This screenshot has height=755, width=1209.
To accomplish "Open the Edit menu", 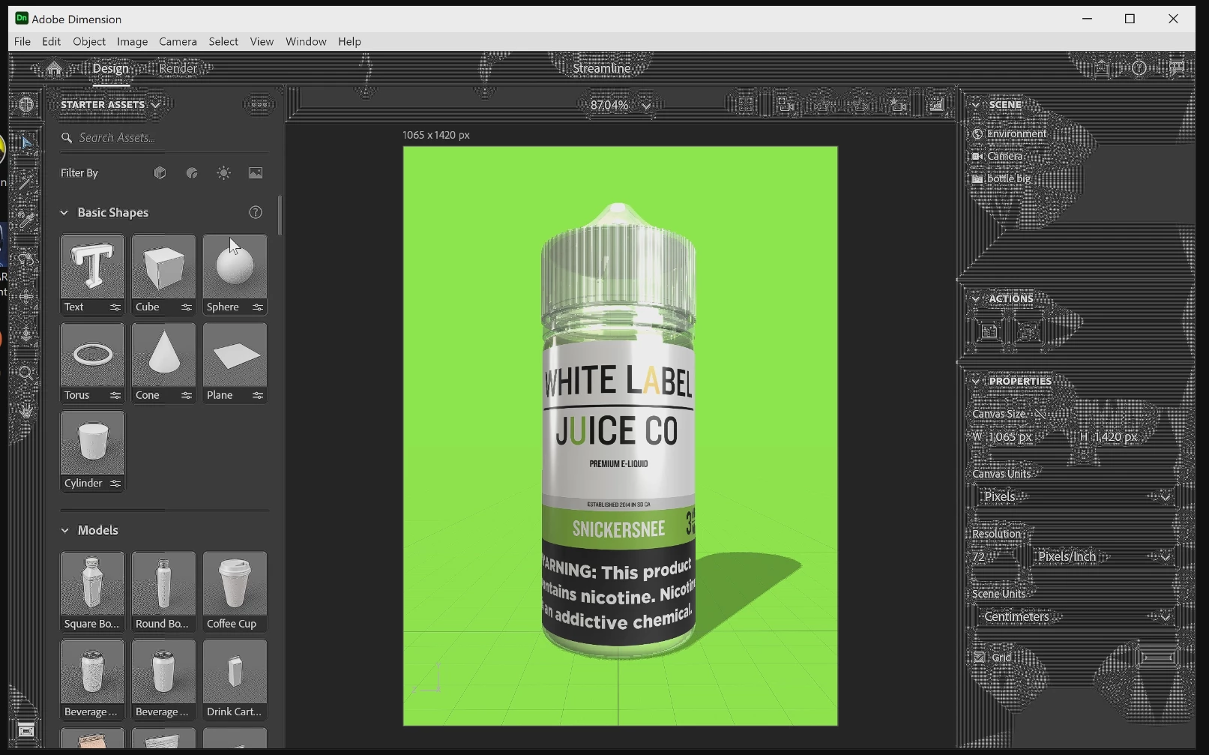I will coord(52,42).
